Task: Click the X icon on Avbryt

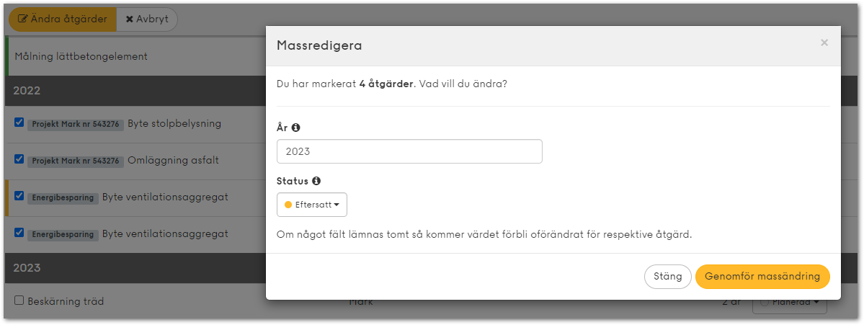Action: pyautogui.click(x=130, y=19)
